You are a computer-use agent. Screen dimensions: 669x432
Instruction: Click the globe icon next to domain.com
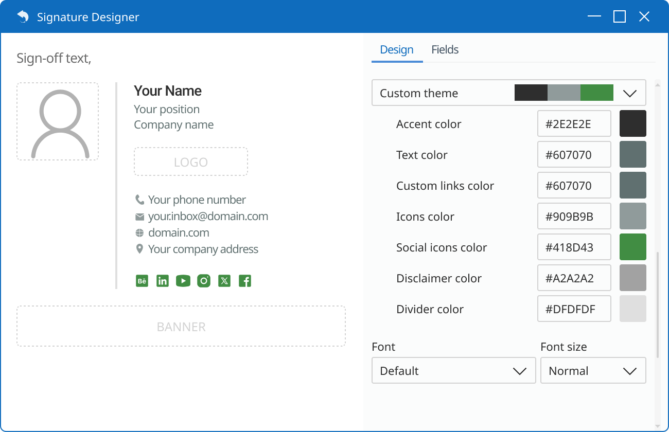139,232
